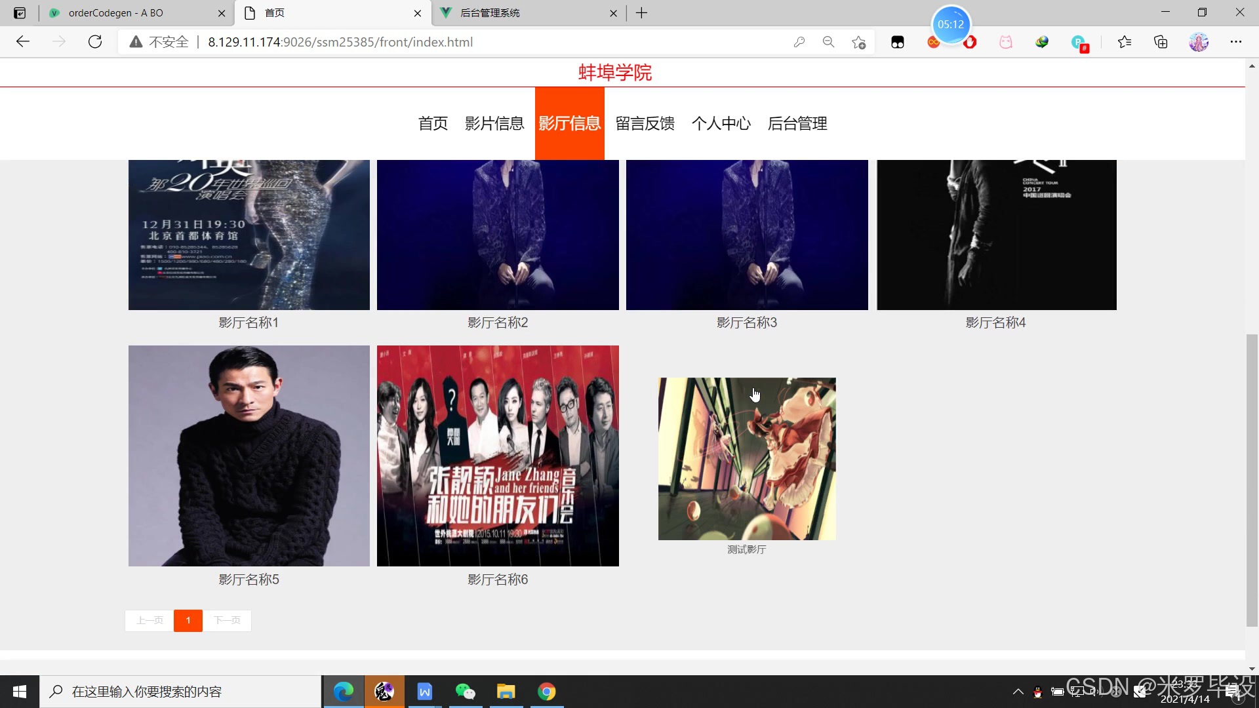The image size is (1259, 708).
Task: Click the WeChat taskbar icon
Action: [465, 692]
